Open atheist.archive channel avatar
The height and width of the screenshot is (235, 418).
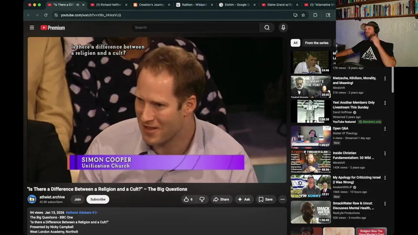click(32, 199)
